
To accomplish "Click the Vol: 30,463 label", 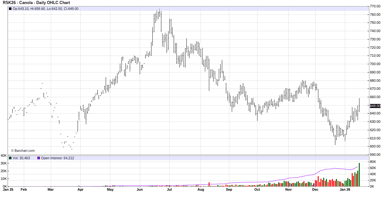I will pyautogui.click(x=21, y=158).
